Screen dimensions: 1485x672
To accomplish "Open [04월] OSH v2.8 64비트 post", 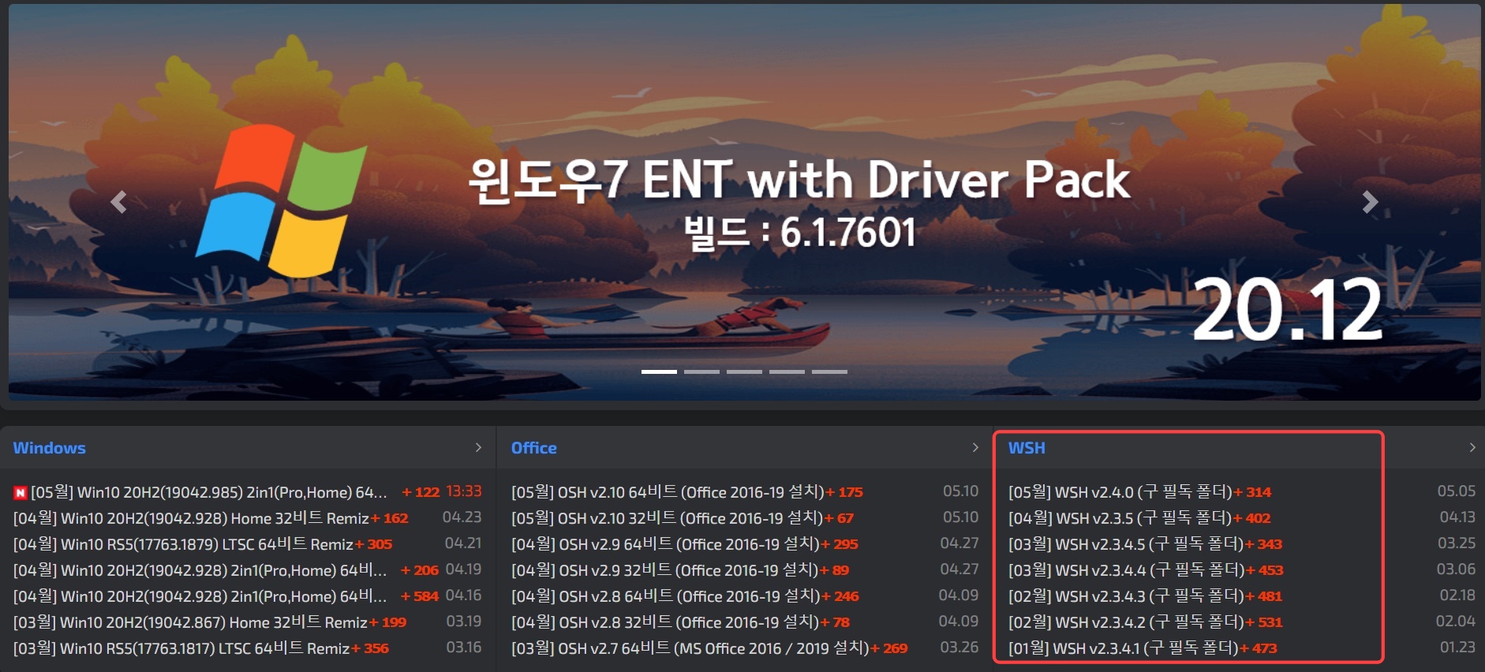I will 666,596.
